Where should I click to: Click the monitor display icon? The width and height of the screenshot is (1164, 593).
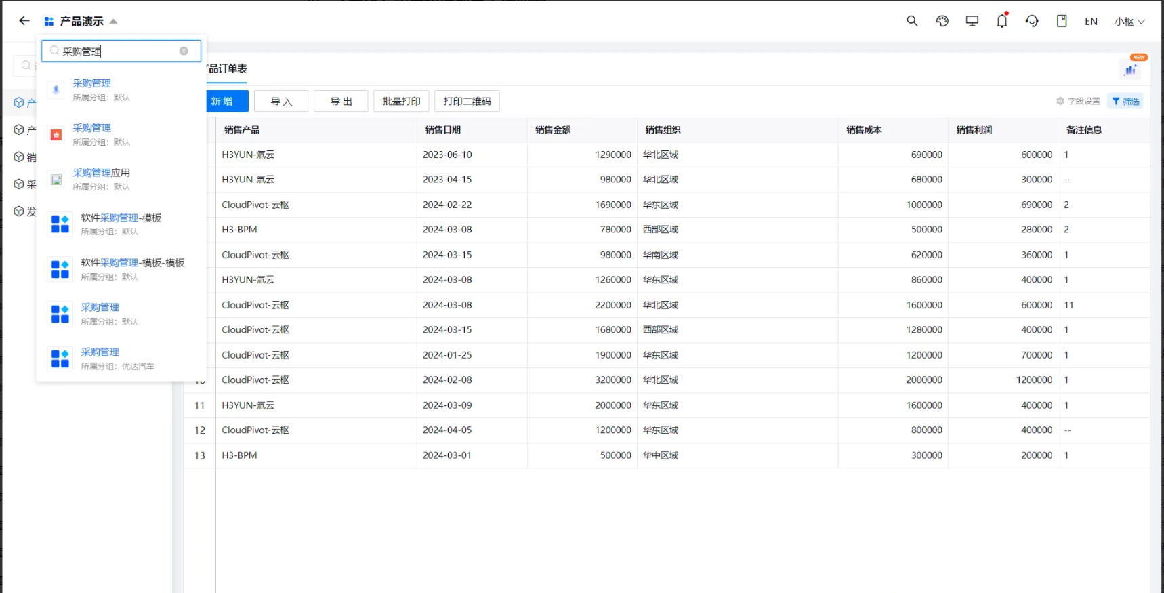[x=972, y=21]
